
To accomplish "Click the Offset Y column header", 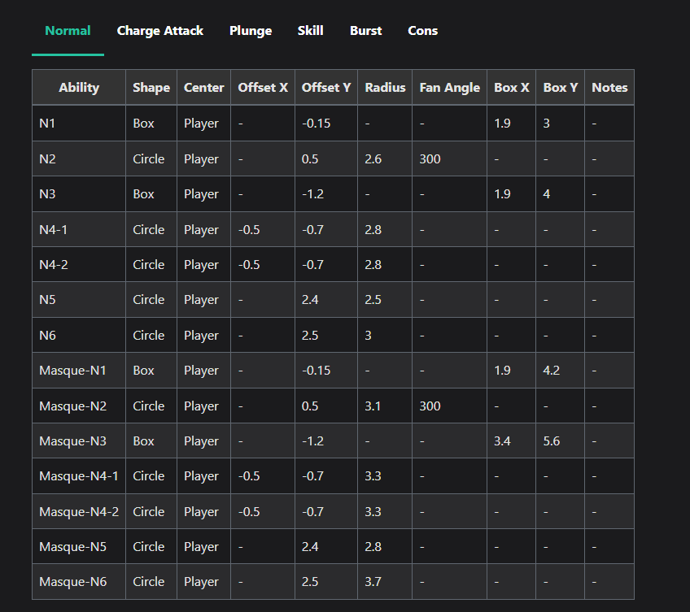I will 326,88.
